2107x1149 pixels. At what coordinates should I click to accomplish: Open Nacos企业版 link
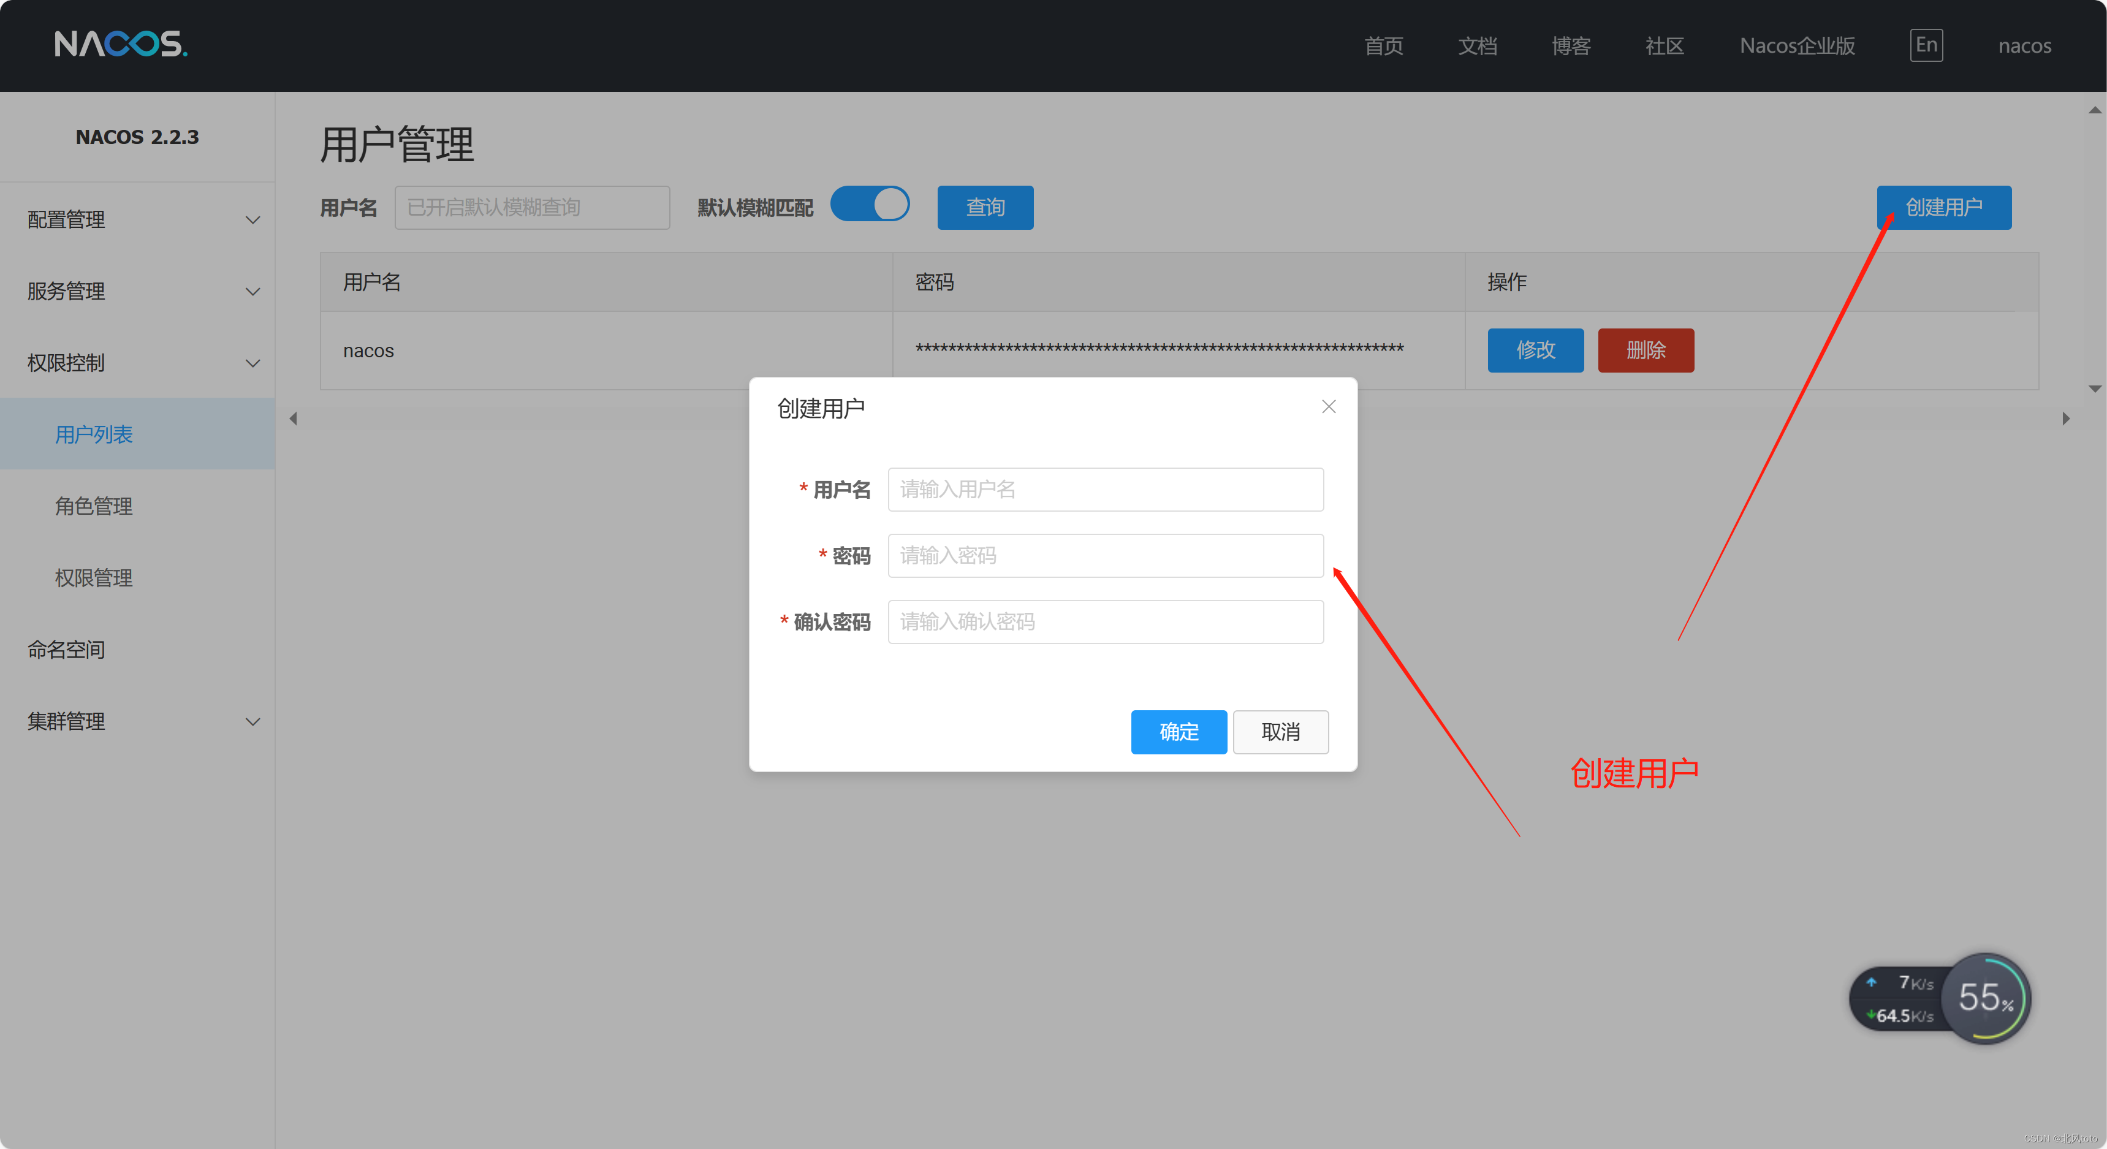click(x=1797, y=46)
